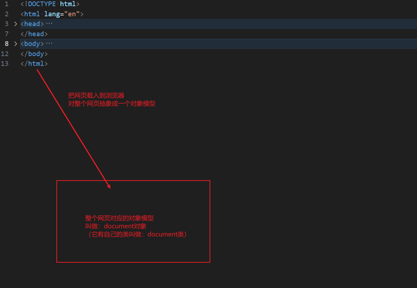Select line number 7 in gutter
The width and height of the screenshot is (417, 288).
(x=7, y=34)
